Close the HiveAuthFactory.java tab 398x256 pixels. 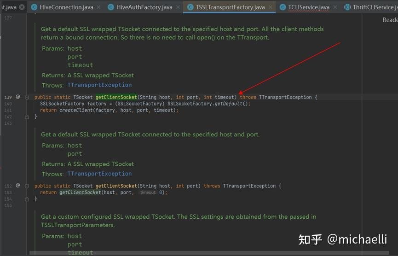click(x=179, y=7)
